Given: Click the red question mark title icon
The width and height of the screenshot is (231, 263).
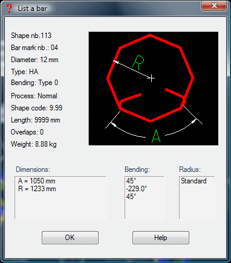Looking at the screenshot, I should point(9,8).
